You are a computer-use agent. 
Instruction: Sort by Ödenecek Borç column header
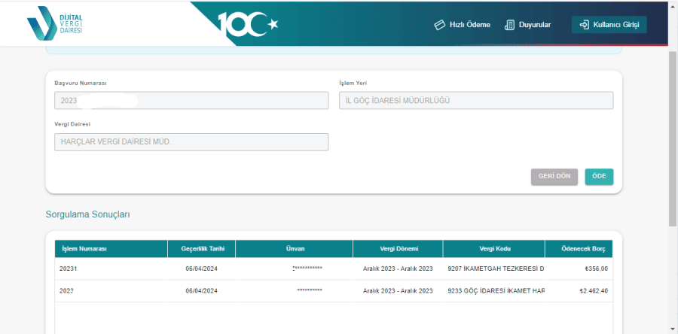pyautogui.click(x=578, y=249)
